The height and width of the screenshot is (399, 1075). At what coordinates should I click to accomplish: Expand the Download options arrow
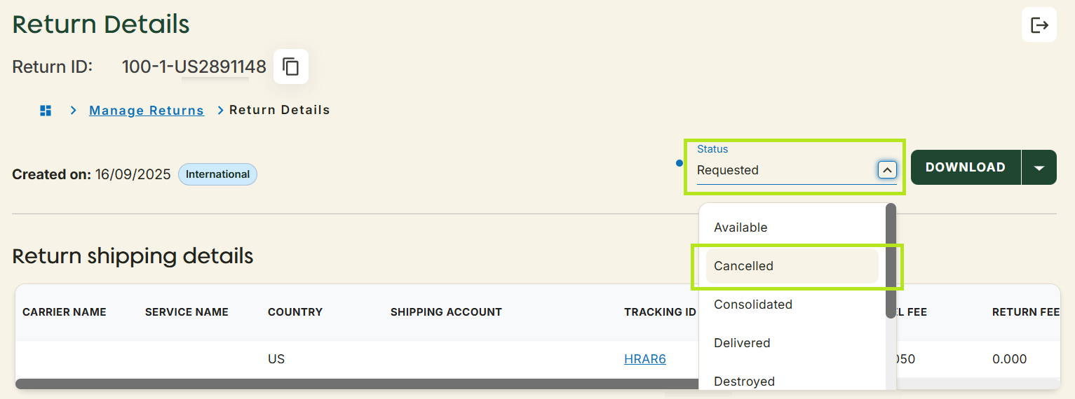coord(1039,168)
